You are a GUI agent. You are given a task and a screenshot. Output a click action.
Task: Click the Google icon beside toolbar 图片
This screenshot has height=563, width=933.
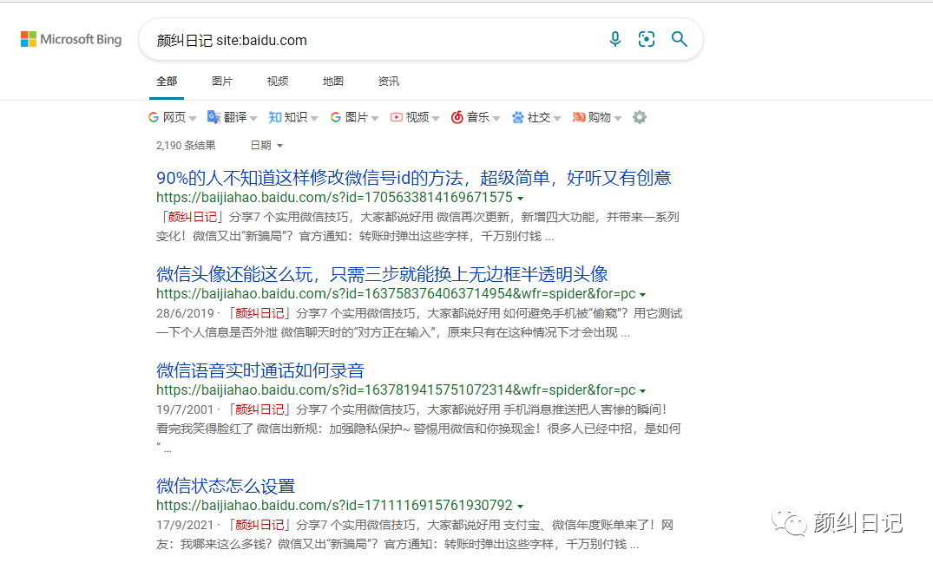click(336, 117)
